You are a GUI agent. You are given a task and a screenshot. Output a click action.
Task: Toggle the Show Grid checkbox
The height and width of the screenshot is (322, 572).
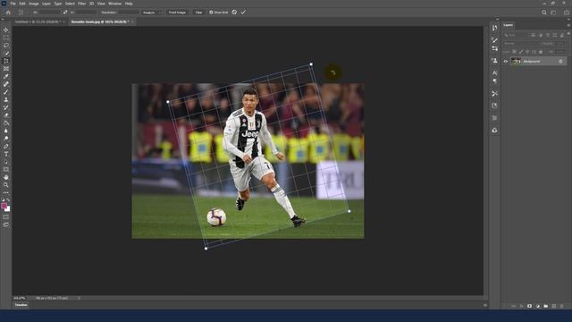tap(211, 13)
